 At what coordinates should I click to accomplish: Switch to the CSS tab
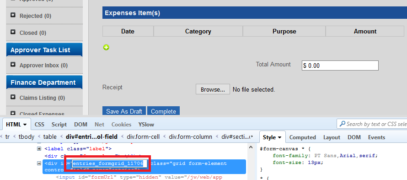[x=39, y=125]
